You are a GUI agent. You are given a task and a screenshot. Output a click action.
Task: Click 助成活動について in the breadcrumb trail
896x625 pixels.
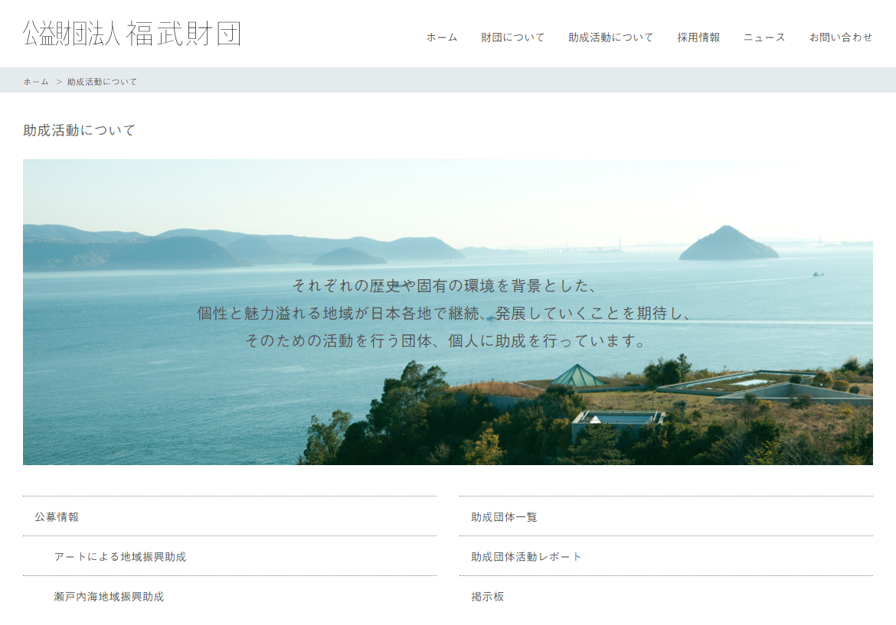[102, 82]
